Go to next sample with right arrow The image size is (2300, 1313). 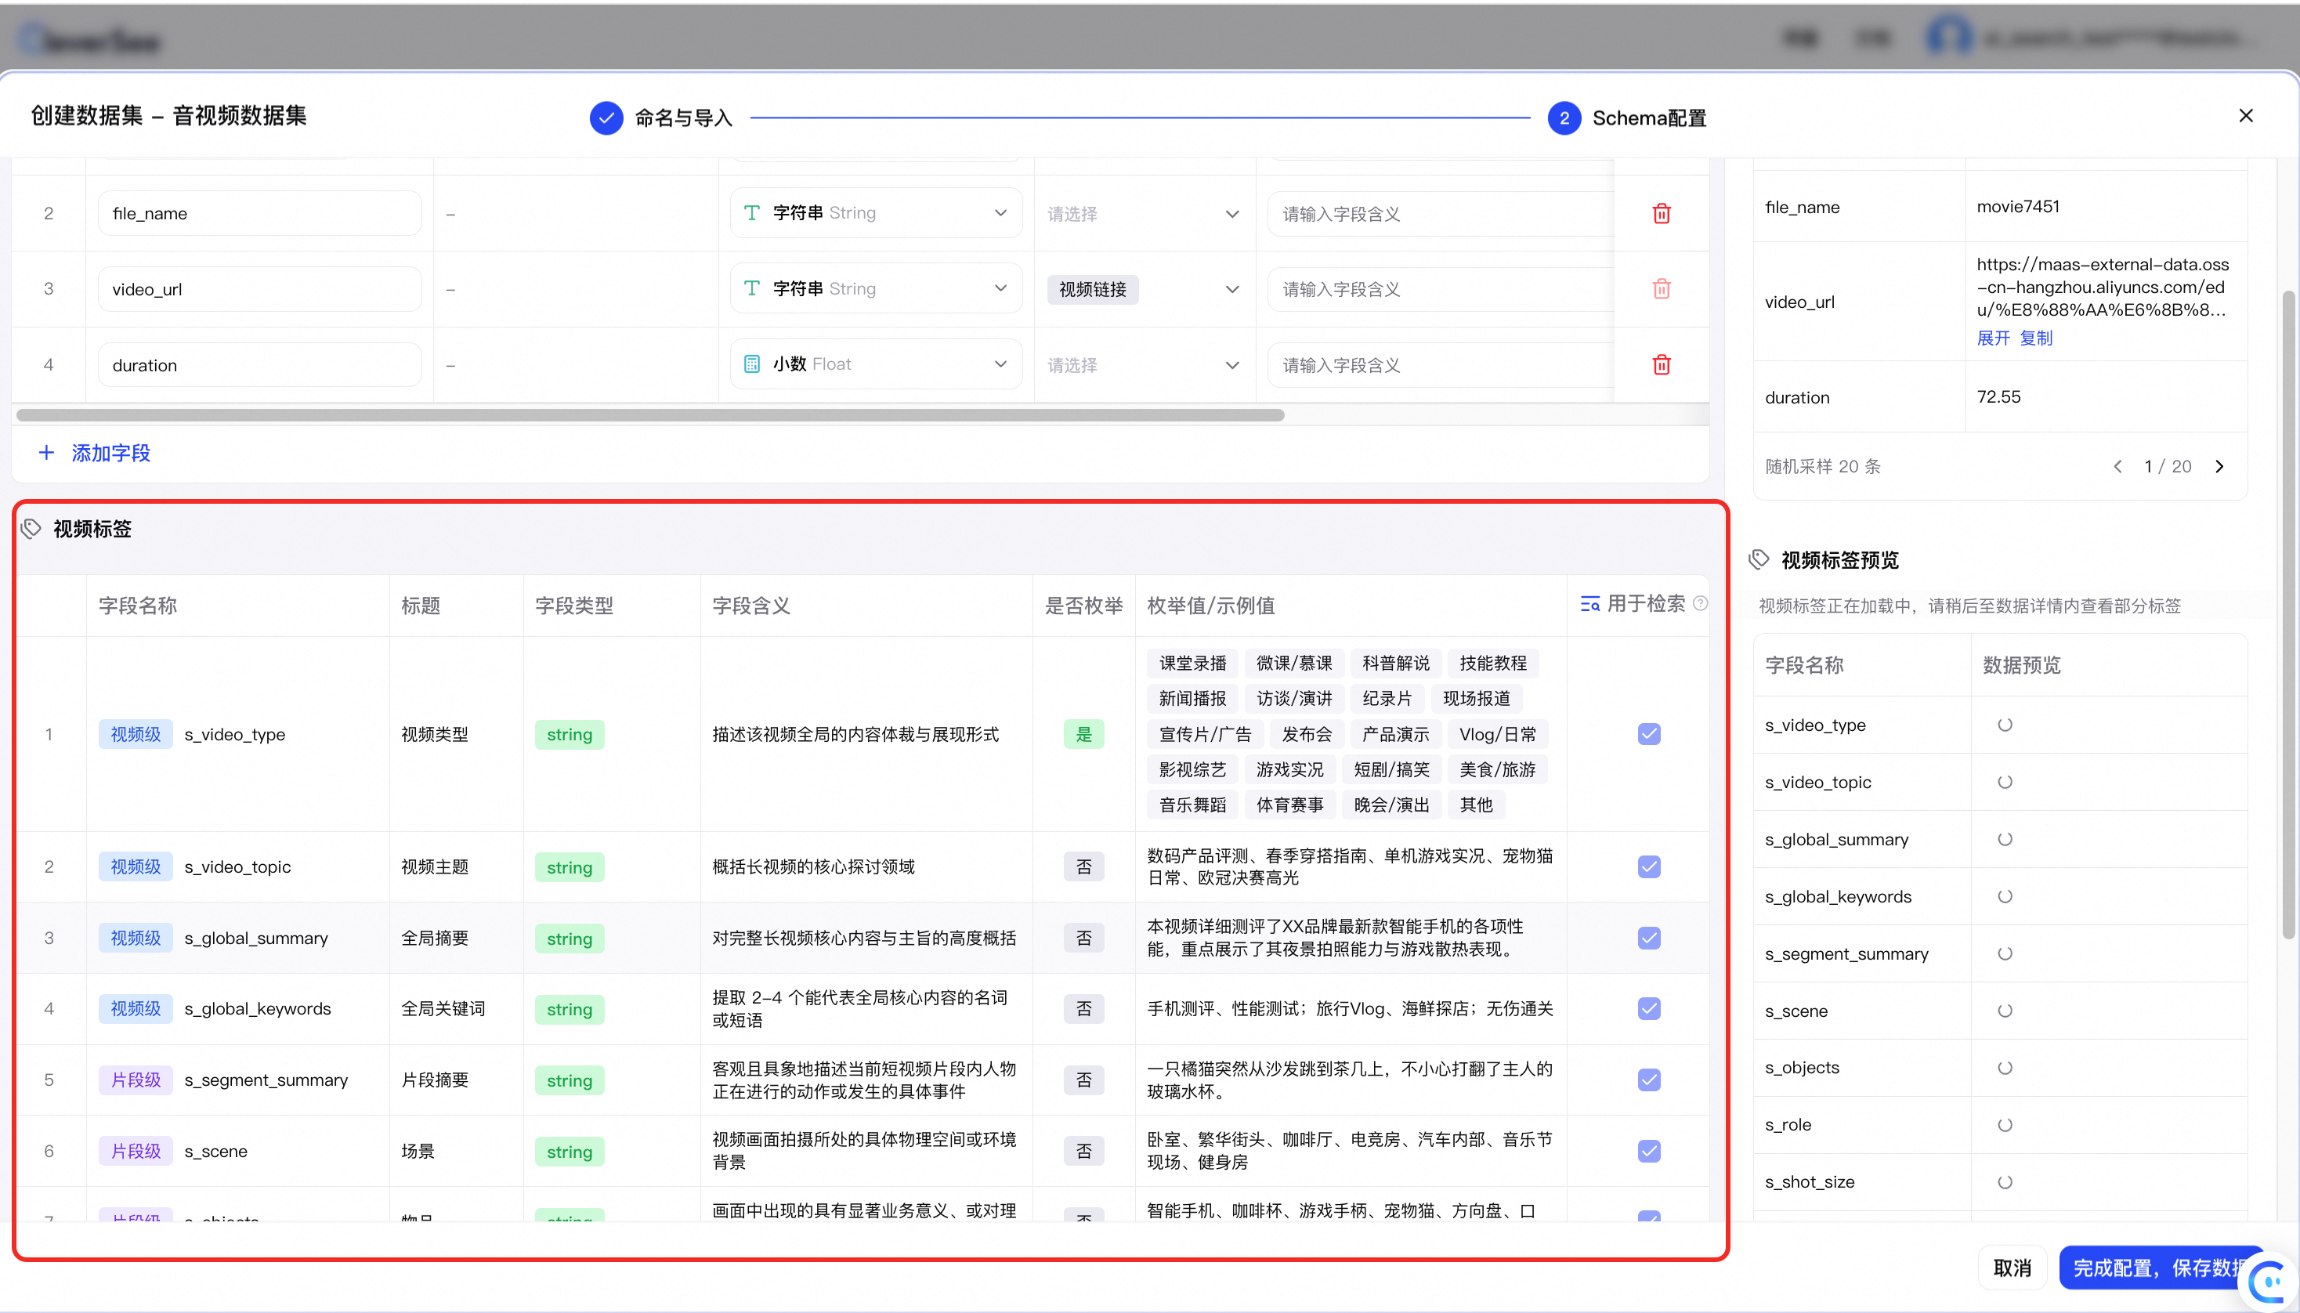[2220, 466]
